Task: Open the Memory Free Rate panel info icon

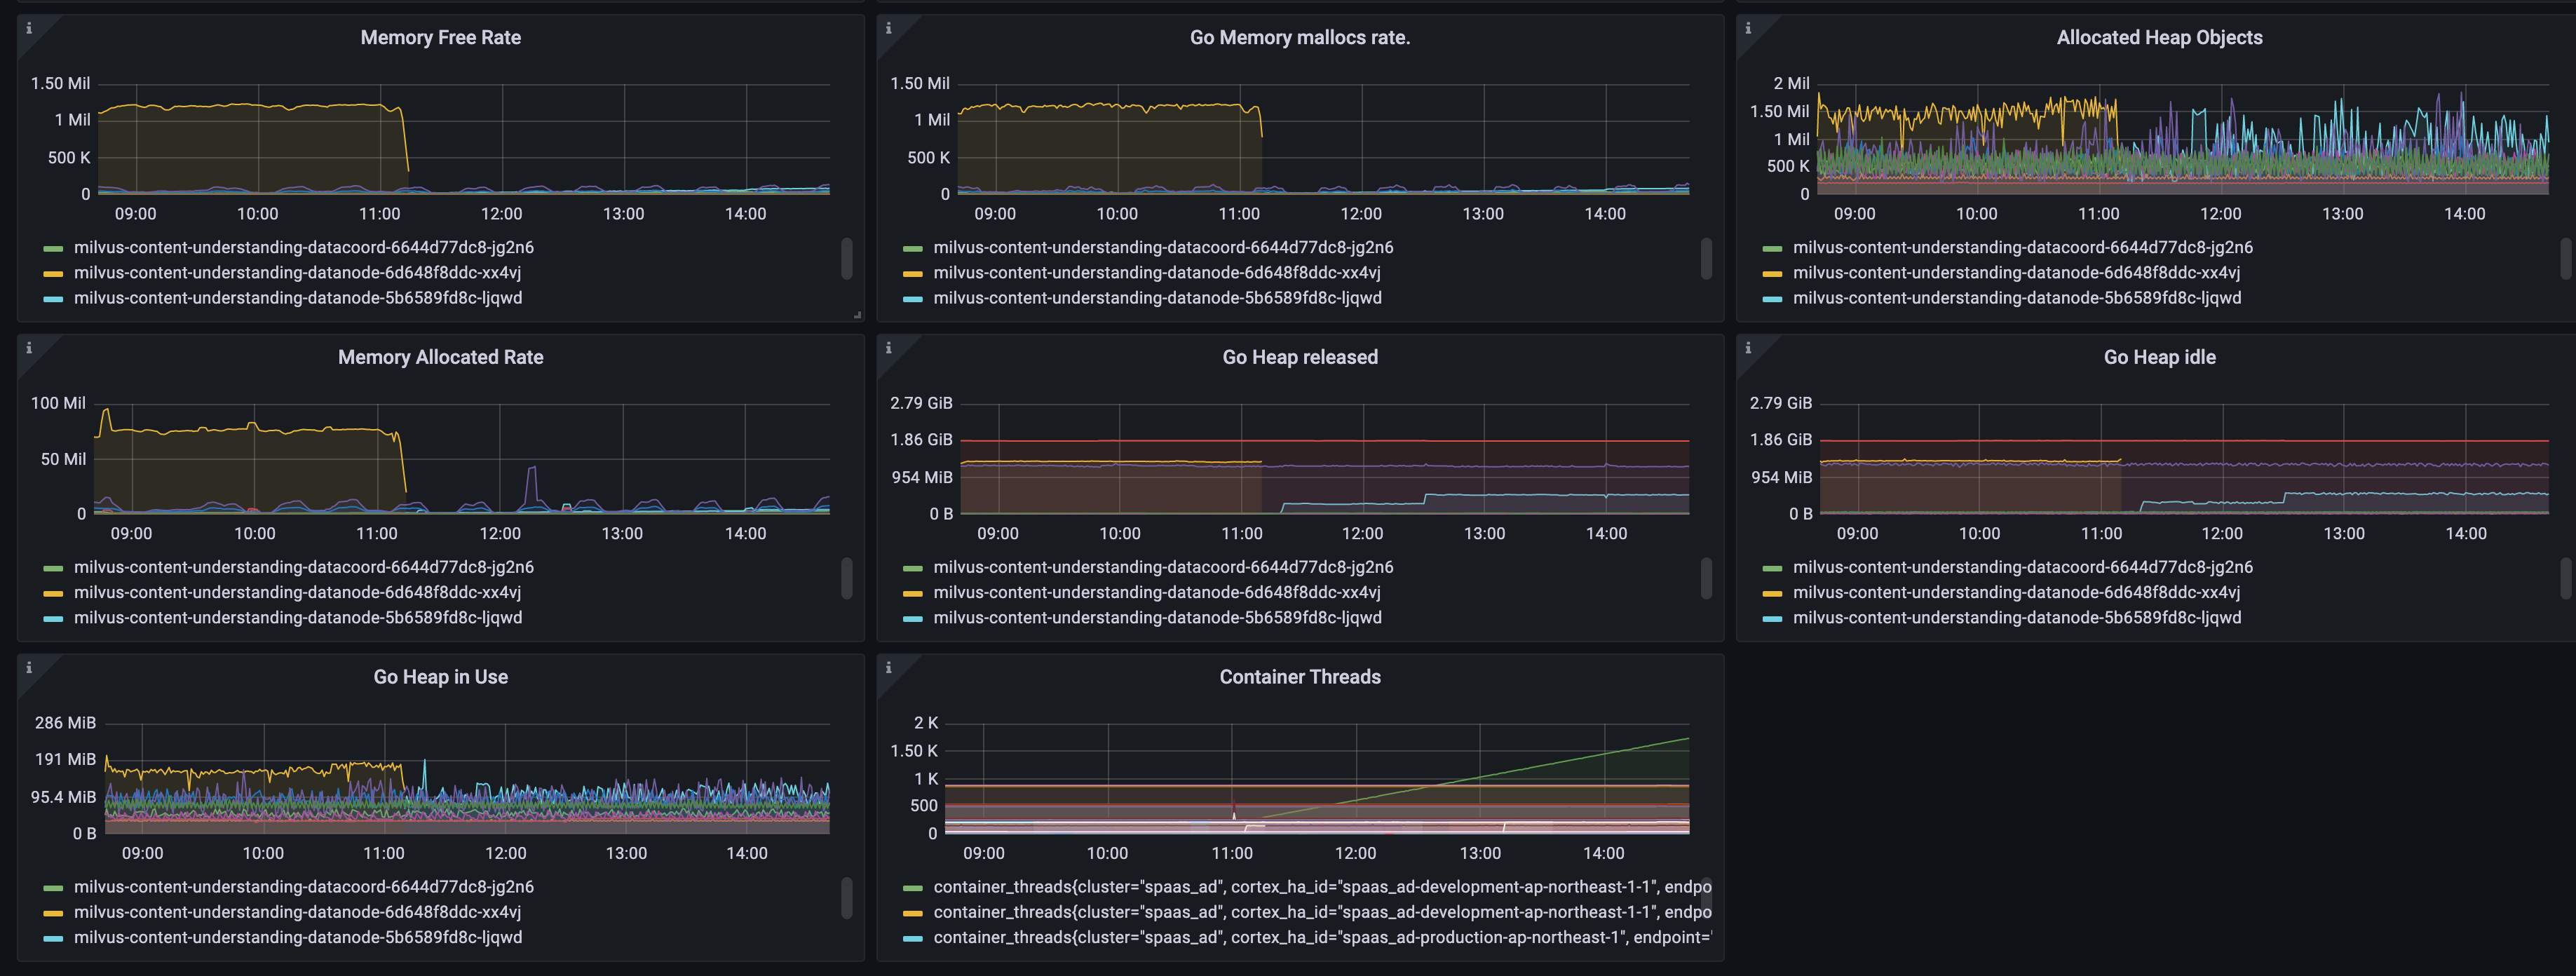Action: (29, 28)
